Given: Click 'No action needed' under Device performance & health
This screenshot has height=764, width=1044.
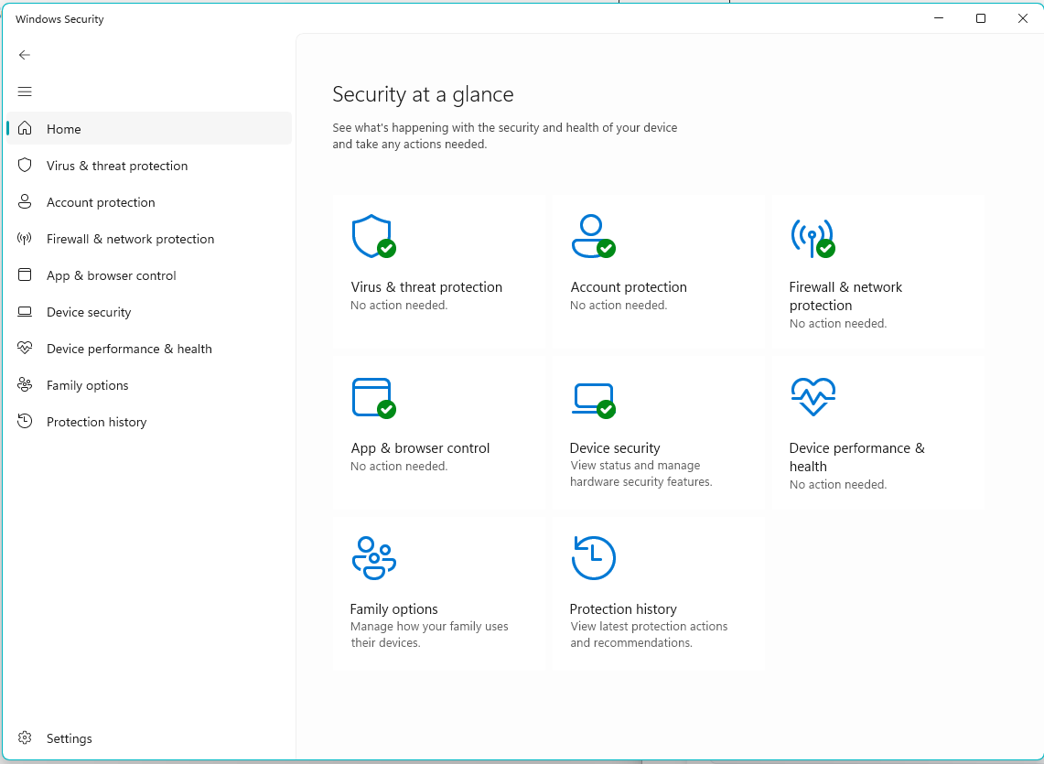Looking at the screenshot, I should 837,485.
